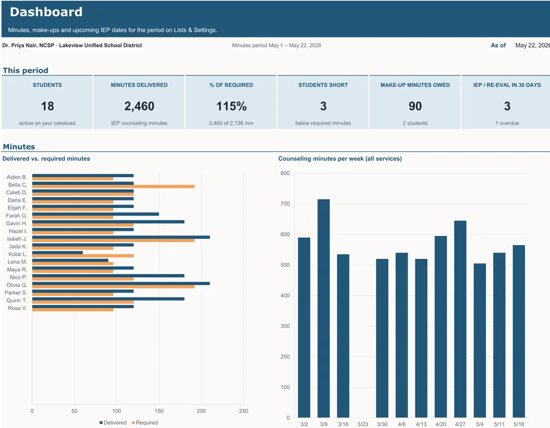
Task: Select the Rosa V. axis label
Action: (17, 308)
